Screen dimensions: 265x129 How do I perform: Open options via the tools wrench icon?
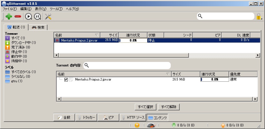tap(48, 16)
